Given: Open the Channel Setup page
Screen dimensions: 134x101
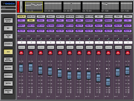Looking at the screenshot, I should (x=8, y=20).
